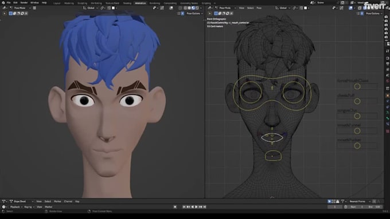Switch to the Layout workspace tab
This screenshot has height=219, width=390.
click(x=57, y=3)
